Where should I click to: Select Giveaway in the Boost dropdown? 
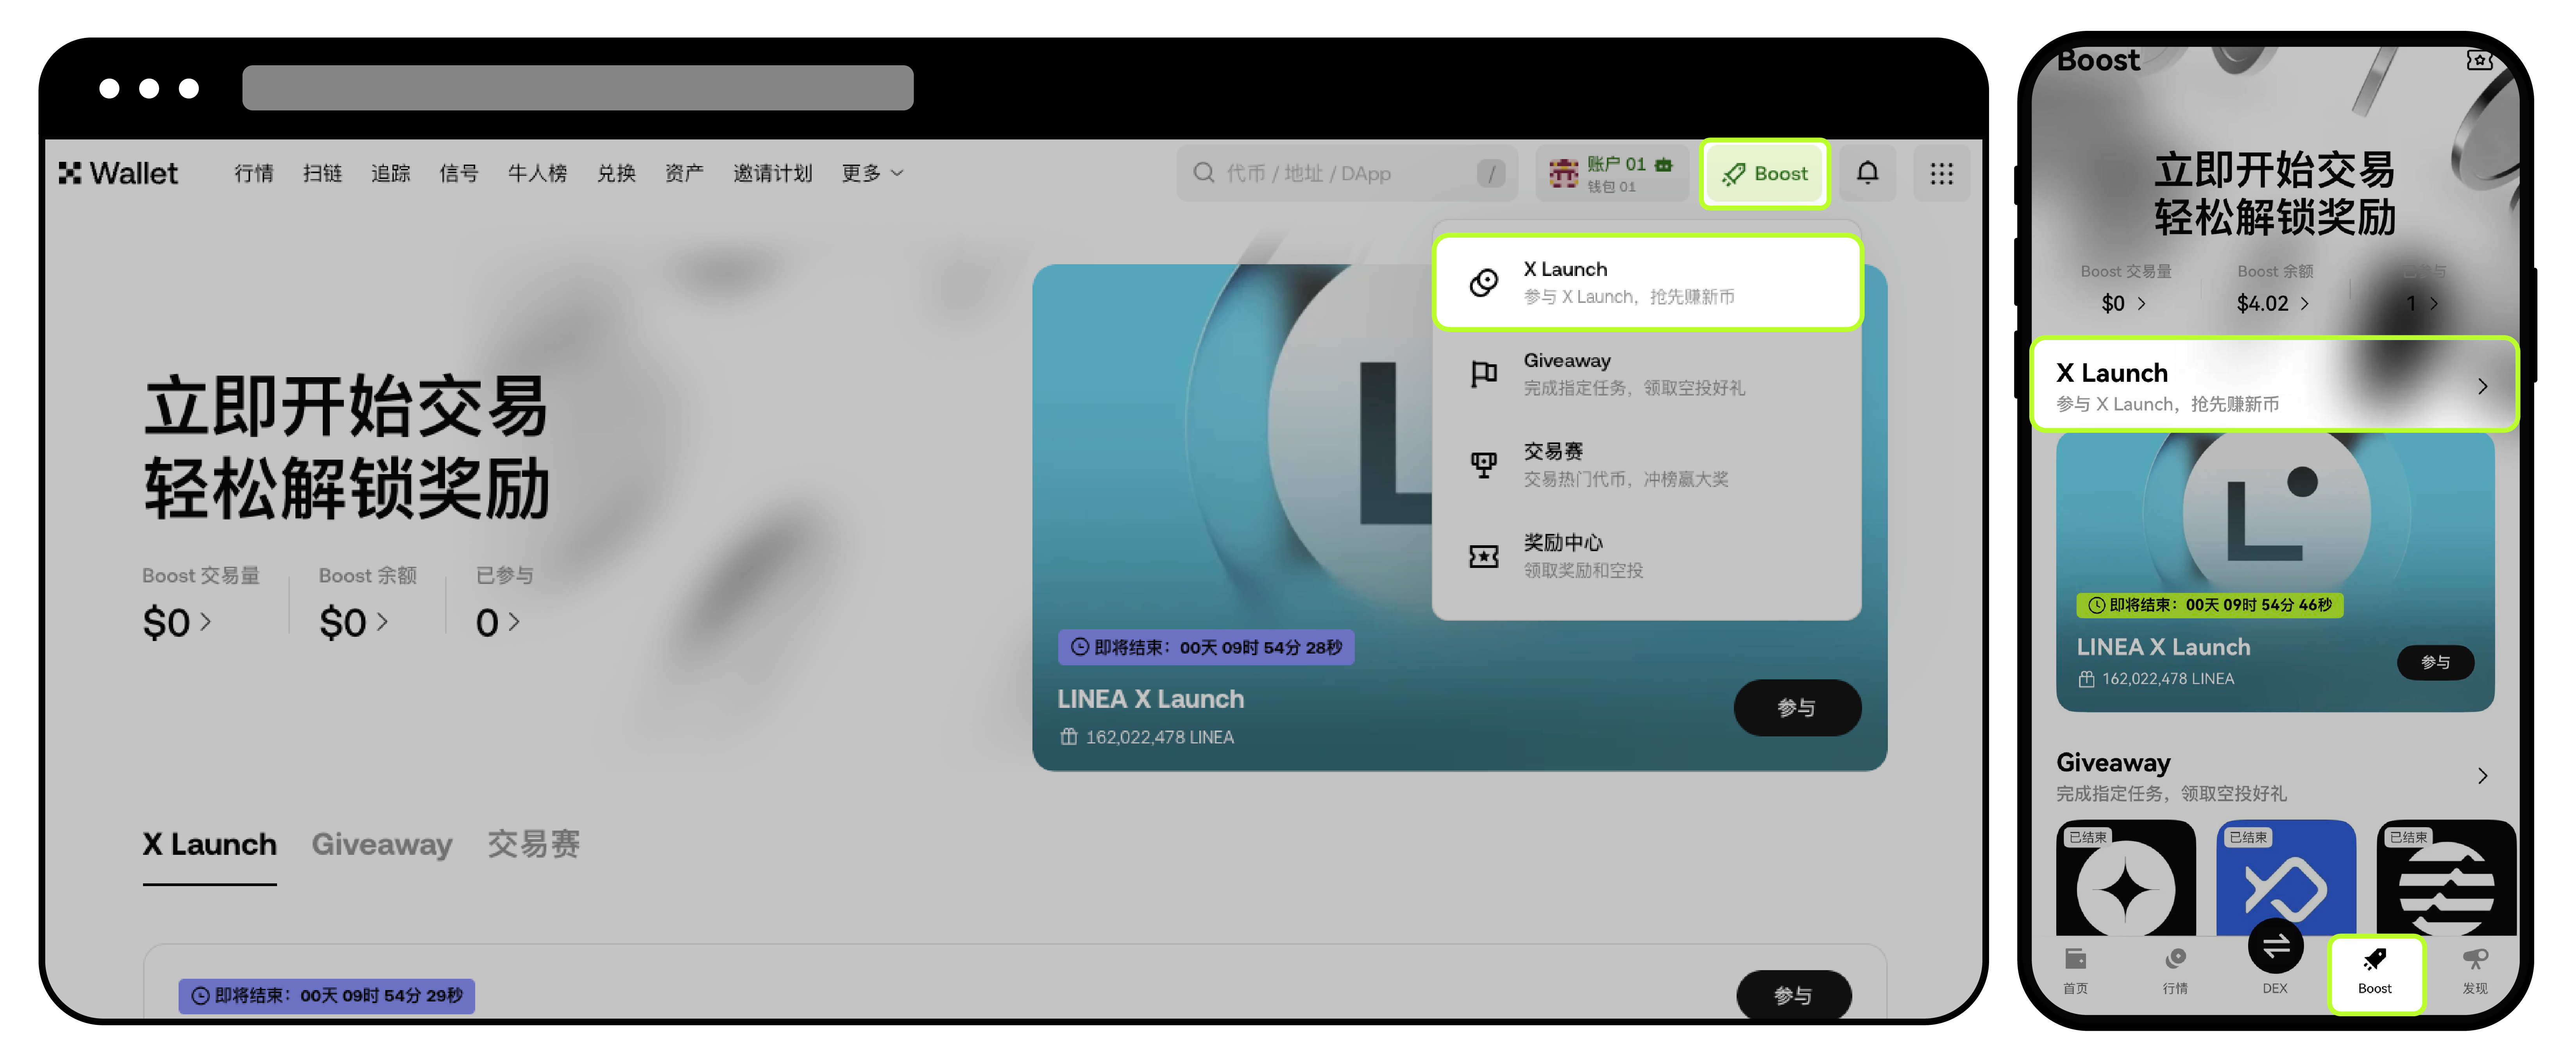click(1647, 374)
